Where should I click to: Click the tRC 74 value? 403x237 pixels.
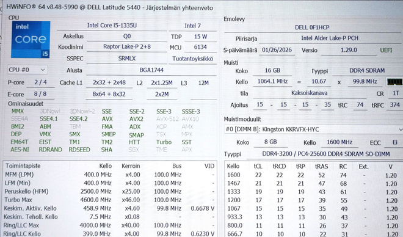tap(360, 105)
